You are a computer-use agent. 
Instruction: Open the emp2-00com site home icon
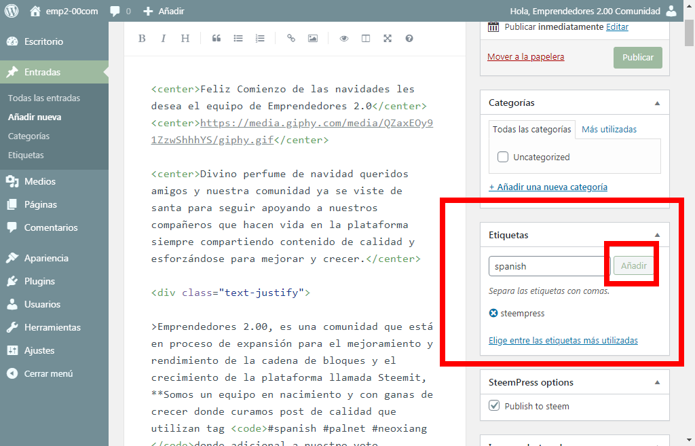tap(35, 11)
